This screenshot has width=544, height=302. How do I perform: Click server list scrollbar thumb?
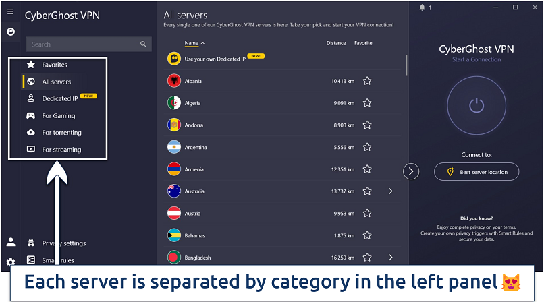406,65
